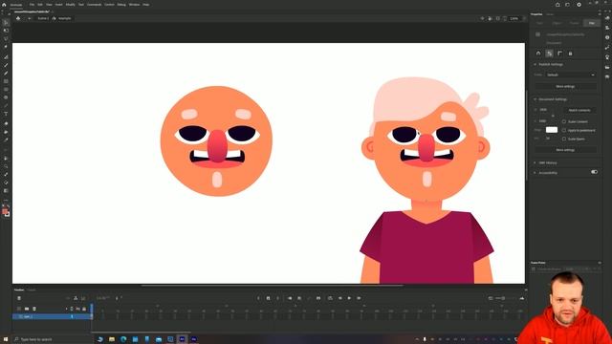This screenshot has height=344, width=612.
Task: Click the highlighted second icon under document name
Action: (549, 54)
